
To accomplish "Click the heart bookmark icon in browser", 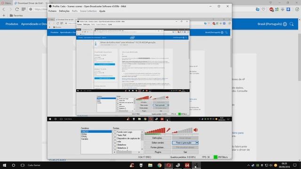I will pyautogui.click(x=263, y=9).
